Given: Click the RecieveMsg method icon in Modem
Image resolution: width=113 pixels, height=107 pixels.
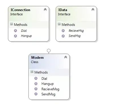Looking at the screenshot, I should 36,89.
